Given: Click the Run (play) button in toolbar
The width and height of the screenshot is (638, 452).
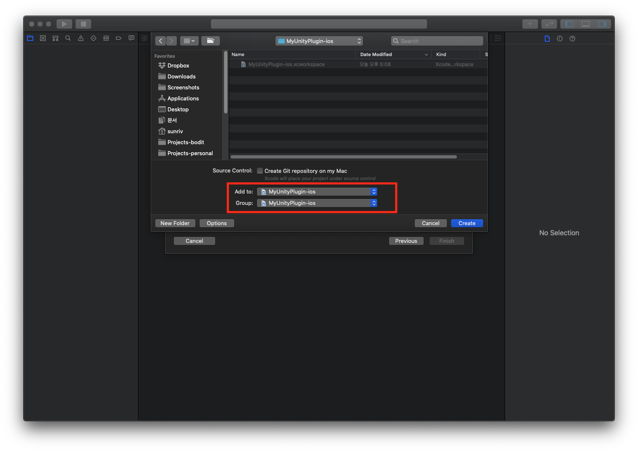Looking at the screenshot, I should click(x=64, y=24).
